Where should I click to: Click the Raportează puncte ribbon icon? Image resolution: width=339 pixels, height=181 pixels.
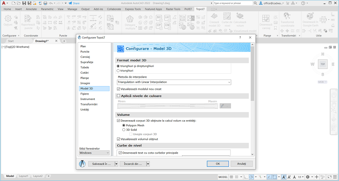pos(28,19)
